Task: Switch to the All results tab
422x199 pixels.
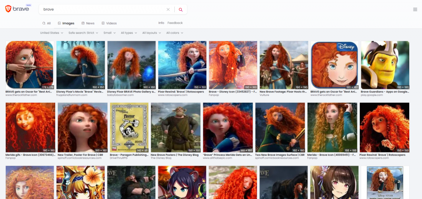Action: coord(46,23)
